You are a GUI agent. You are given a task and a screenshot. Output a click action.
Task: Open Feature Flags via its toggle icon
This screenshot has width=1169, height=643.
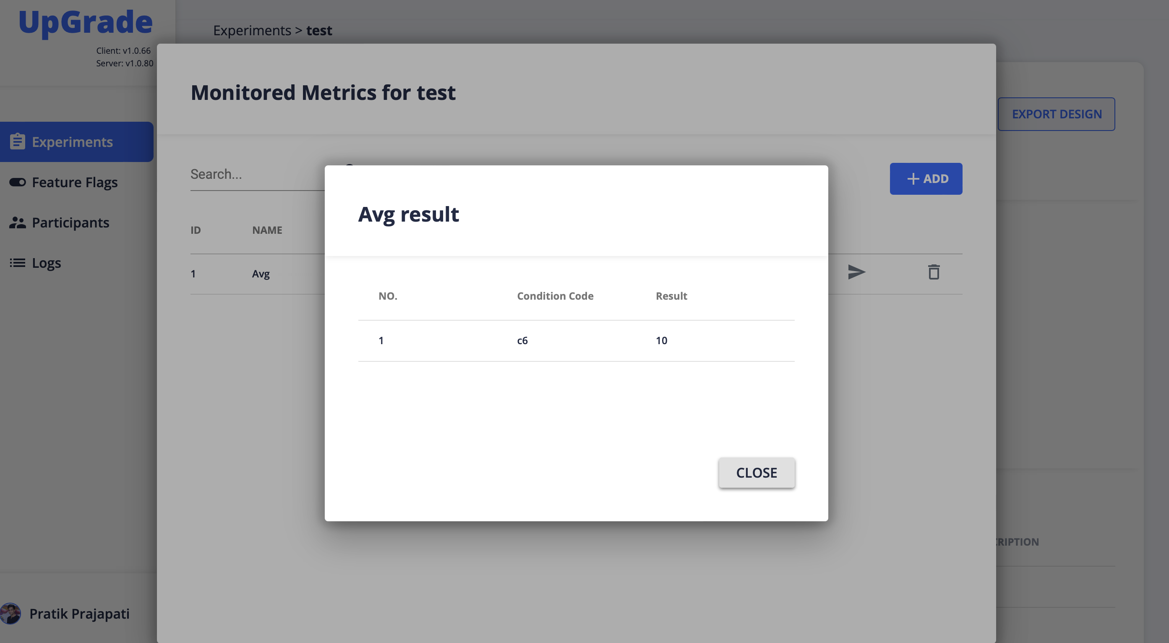pyautogui.click(x=17, y=182)
